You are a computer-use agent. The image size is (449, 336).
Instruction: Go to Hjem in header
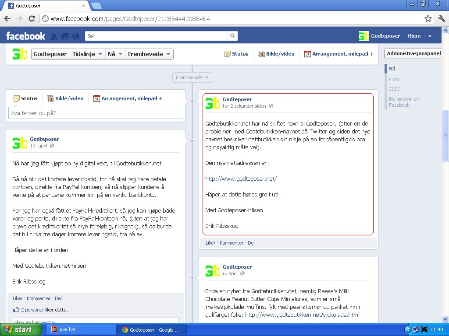[x=414, y=36]
